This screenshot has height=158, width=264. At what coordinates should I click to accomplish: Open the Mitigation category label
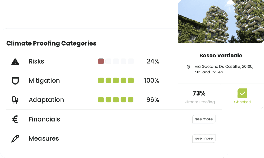[44, 81]
